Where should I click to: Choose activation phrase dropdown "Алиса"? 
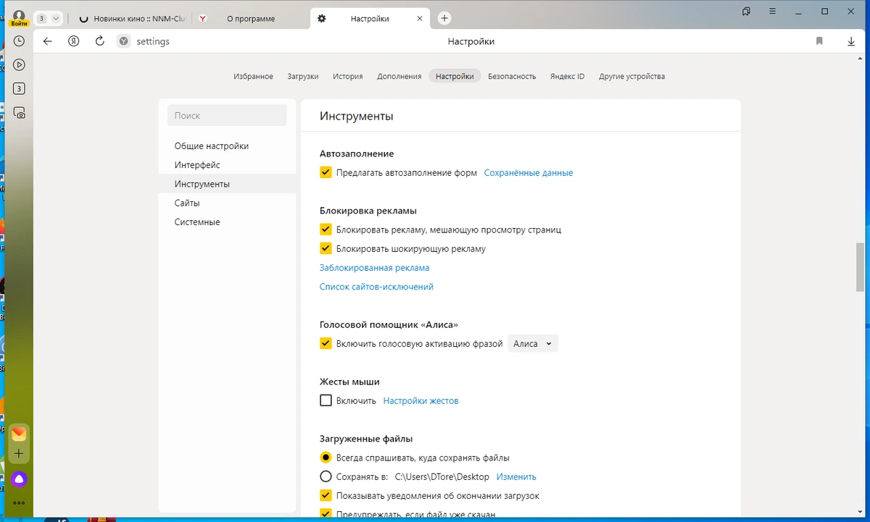(x=533, y=344)
